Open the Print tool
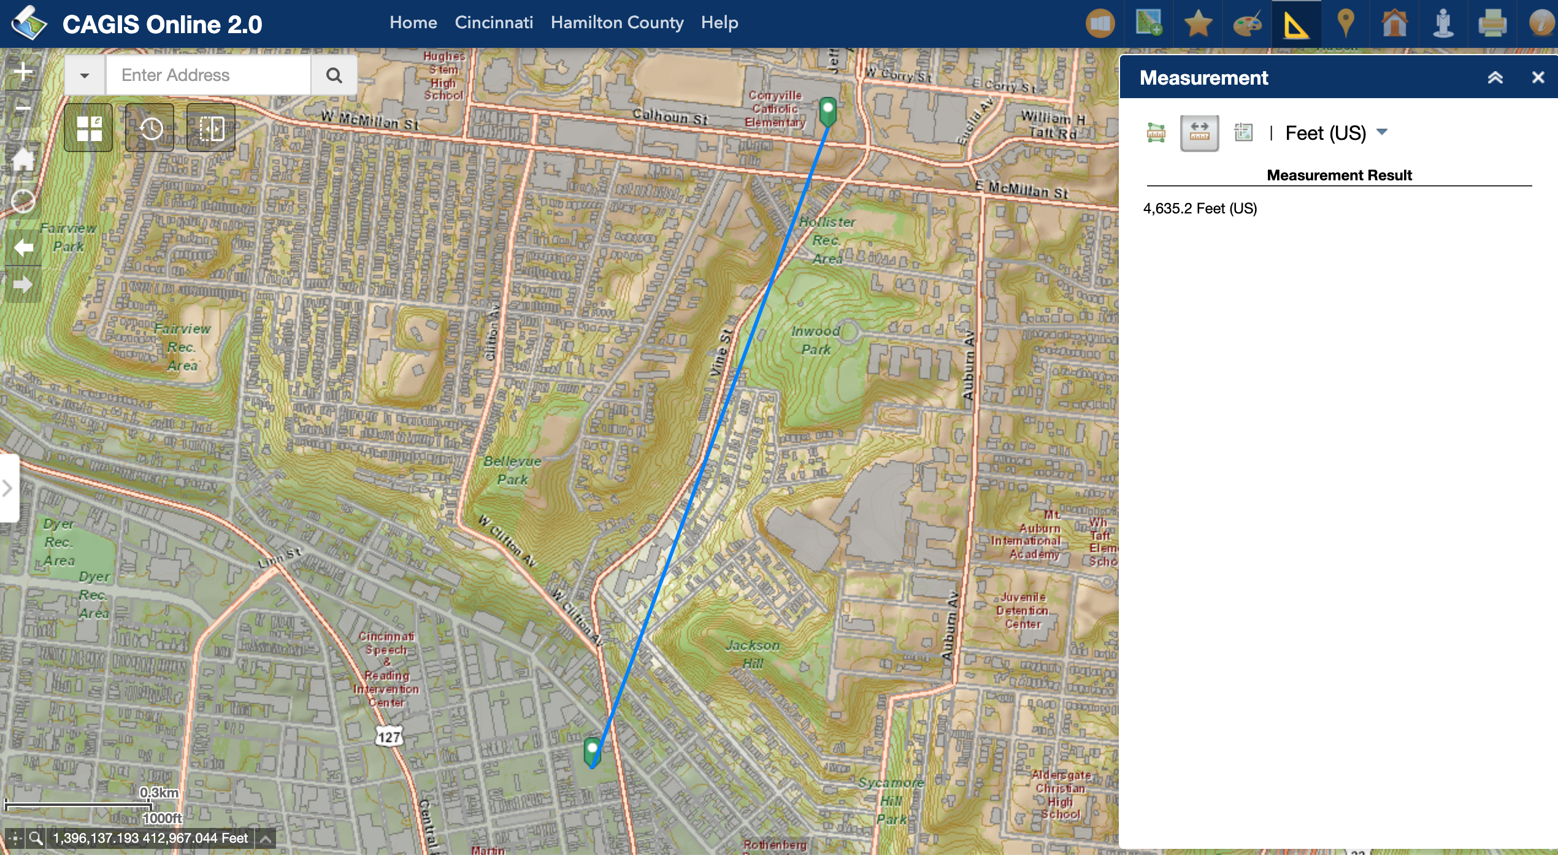The height and width of the screenshot is (855, 1558). (x=1492, y=24)
